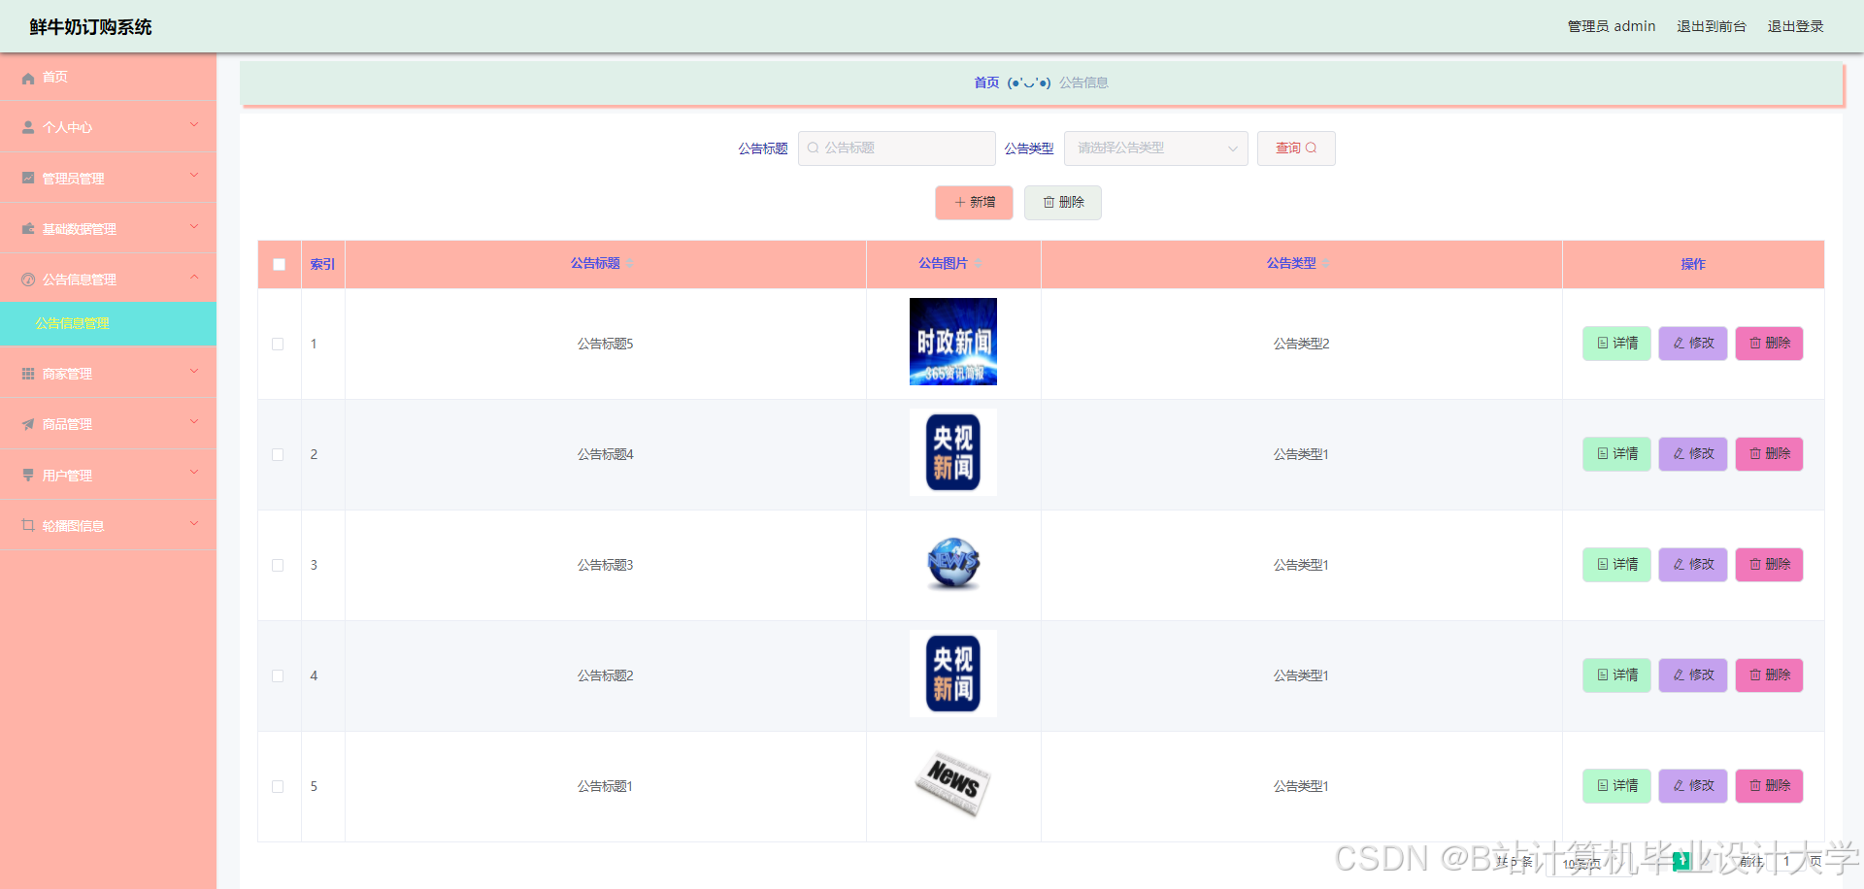Image resolution: width=1864 pixels, height=889 pixels.
Task: Expand the 商家管理 chevron
Action: point(194,372)
